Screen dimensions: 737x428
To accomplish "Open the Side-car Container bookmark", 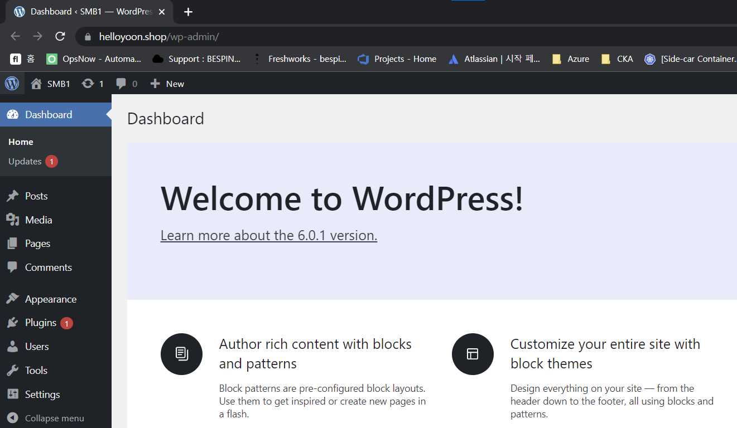I will (x=691, y=59).
